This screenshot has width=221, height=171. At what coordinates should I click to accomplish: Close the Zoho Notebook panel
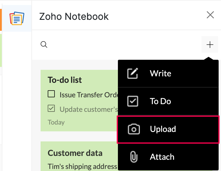tap(210, 15)
